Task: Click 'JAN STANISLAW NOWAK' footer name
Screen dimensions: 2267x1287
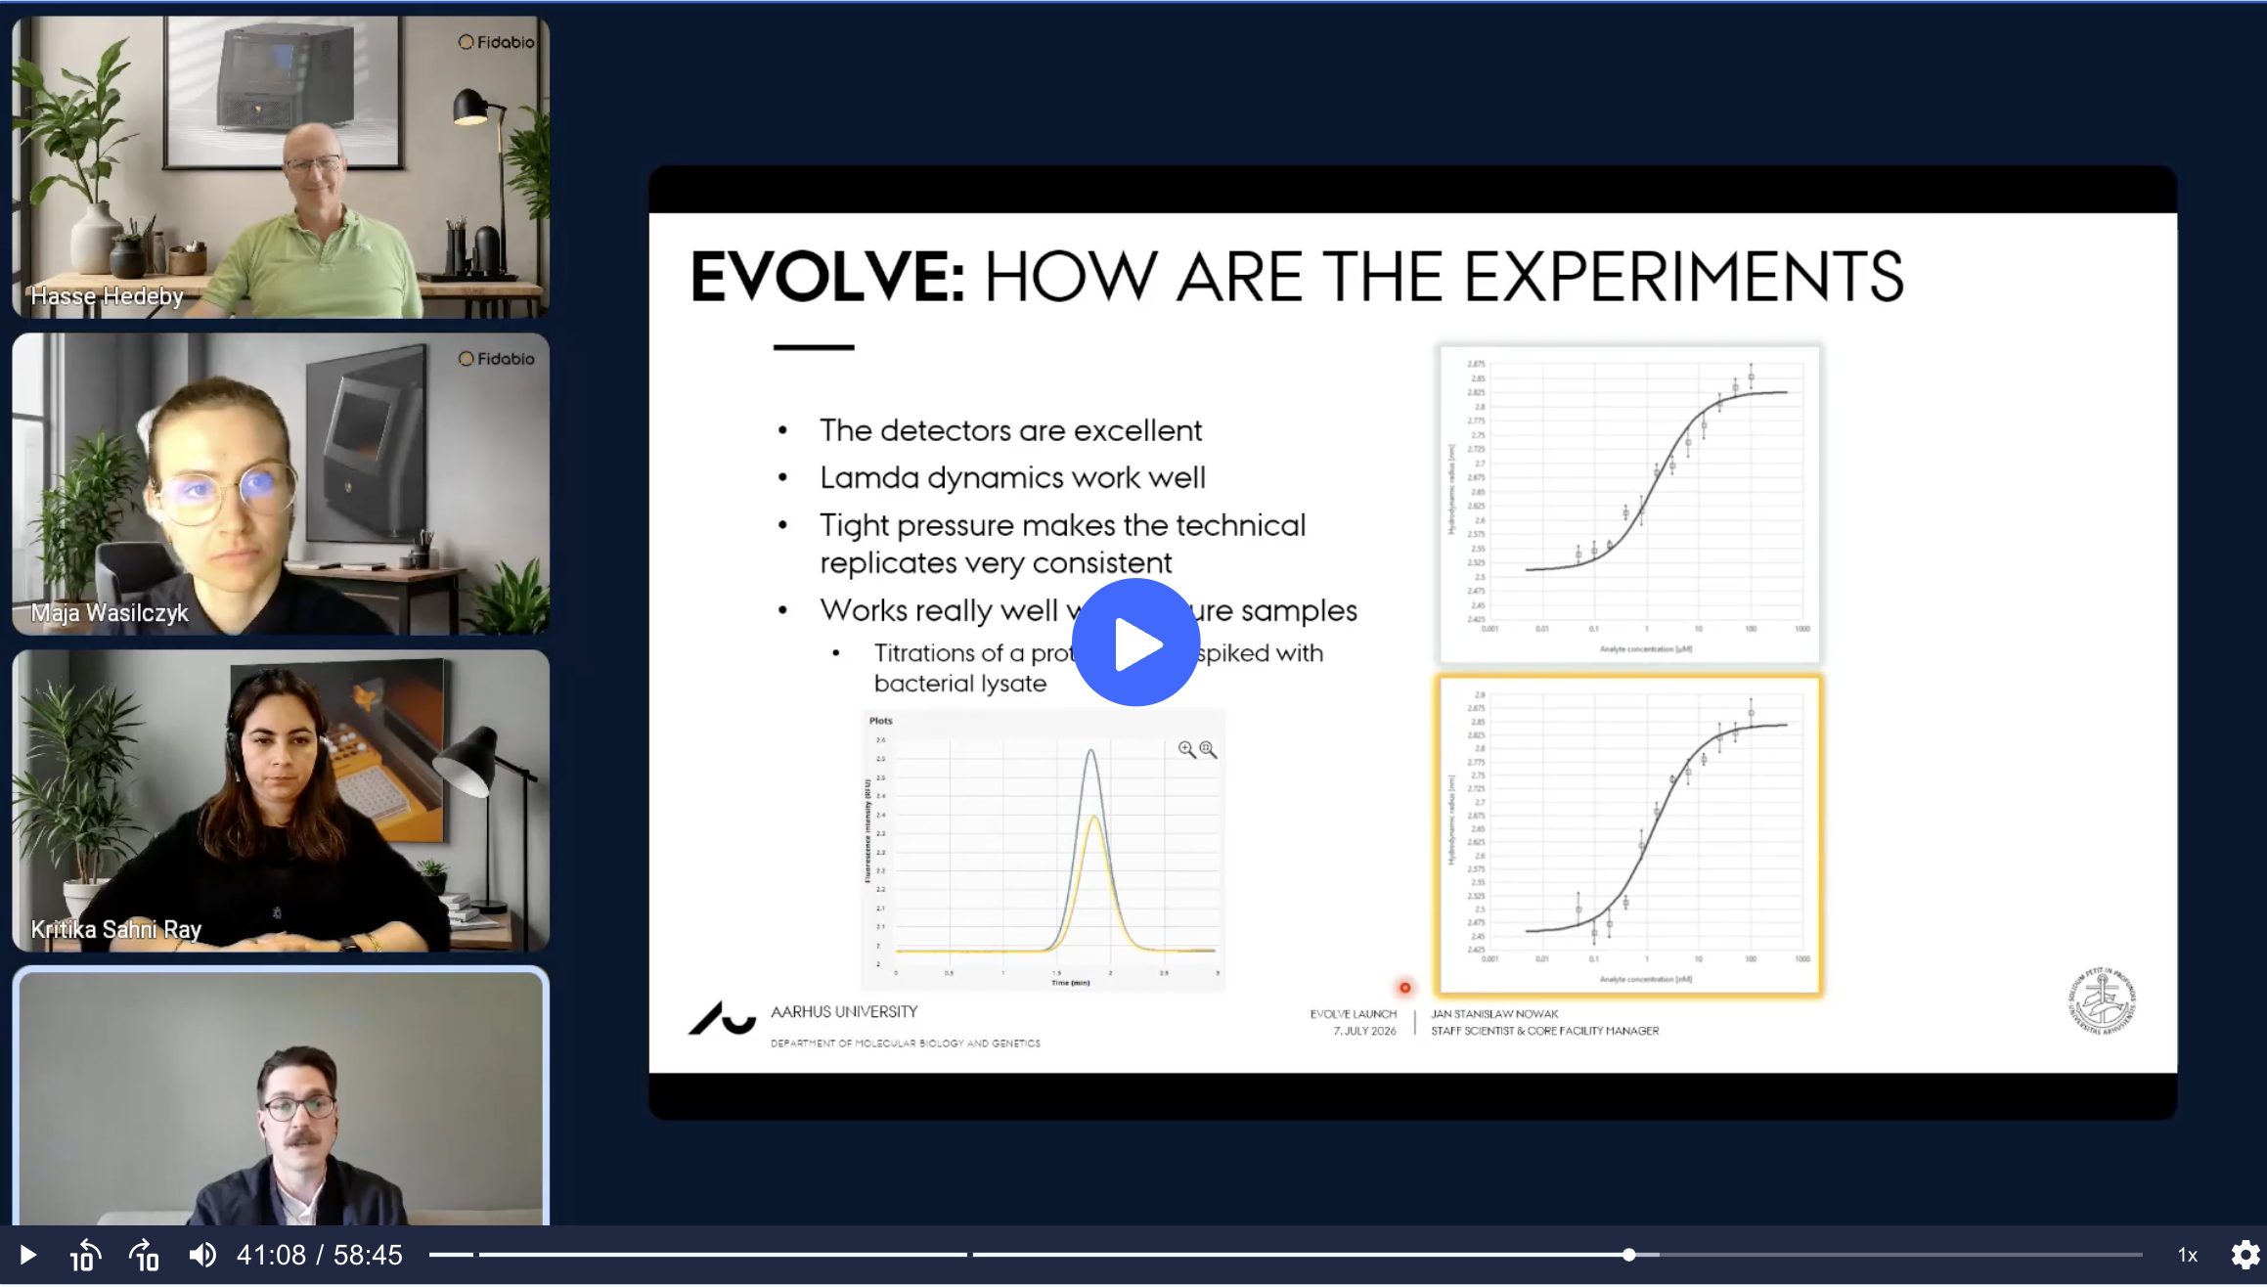Action: (x=1494, y=1014)
